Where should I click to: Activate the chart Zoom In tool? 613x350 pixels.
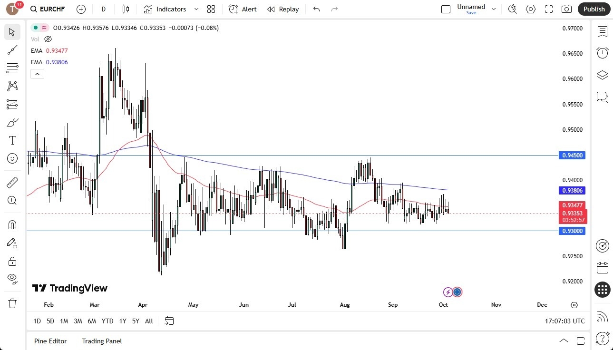click(12, 200)
